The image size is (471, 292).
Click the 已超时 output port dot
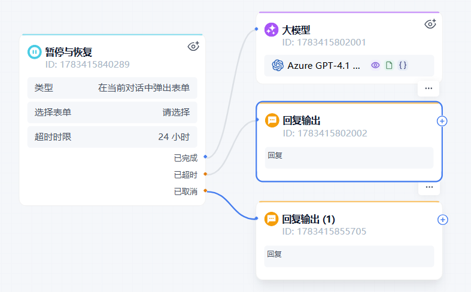coord(205,174)
